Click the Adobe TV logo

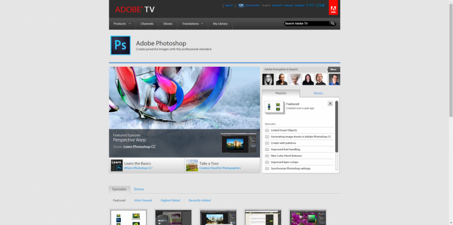[x=134, y=9]
